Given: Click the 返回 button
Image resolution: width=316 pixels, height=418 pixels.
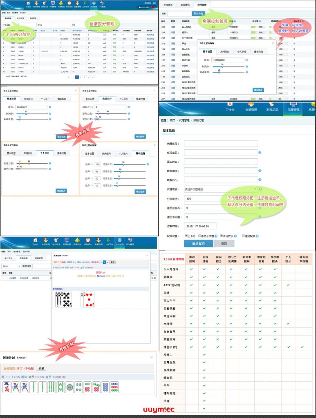Looking at the screenshot, I should [224, 244].
